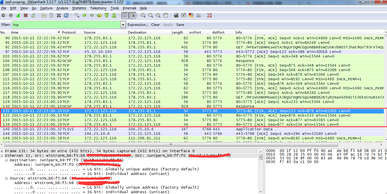Sort by the time column header
This screenshot has height=194, width=387.
tap(36, 32)
